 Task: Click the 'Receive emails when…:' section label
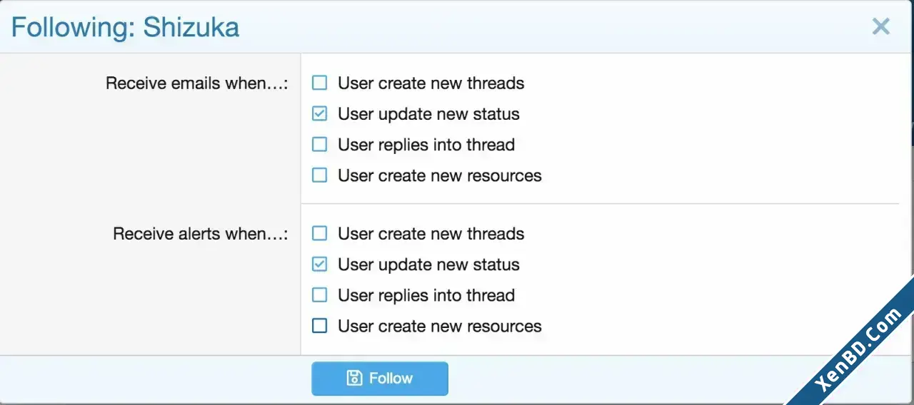pyautogui.click(x=197, y=83)
